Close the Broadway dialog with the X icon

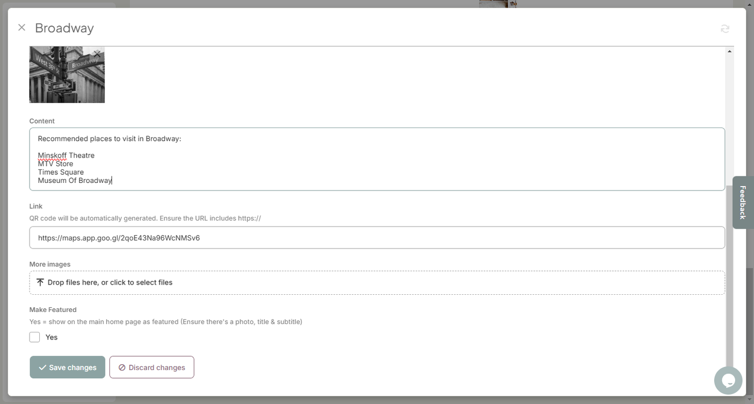coord(22,27)
